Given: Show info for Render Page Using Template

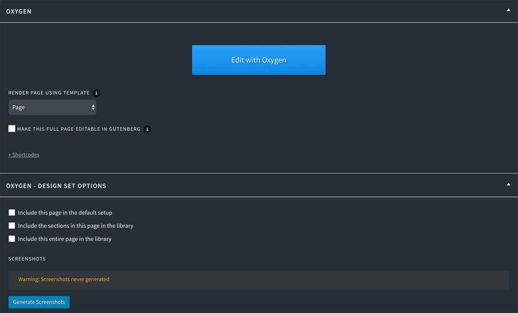Looking at the screenshot, I should click(x=96, y=93).
